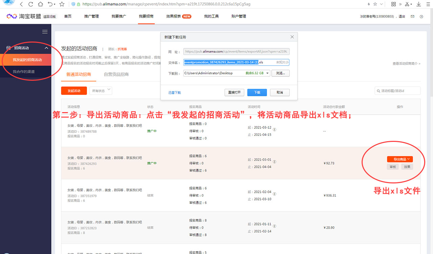Open the help question-mark icon
433x254 pixels.
(421, 16)
